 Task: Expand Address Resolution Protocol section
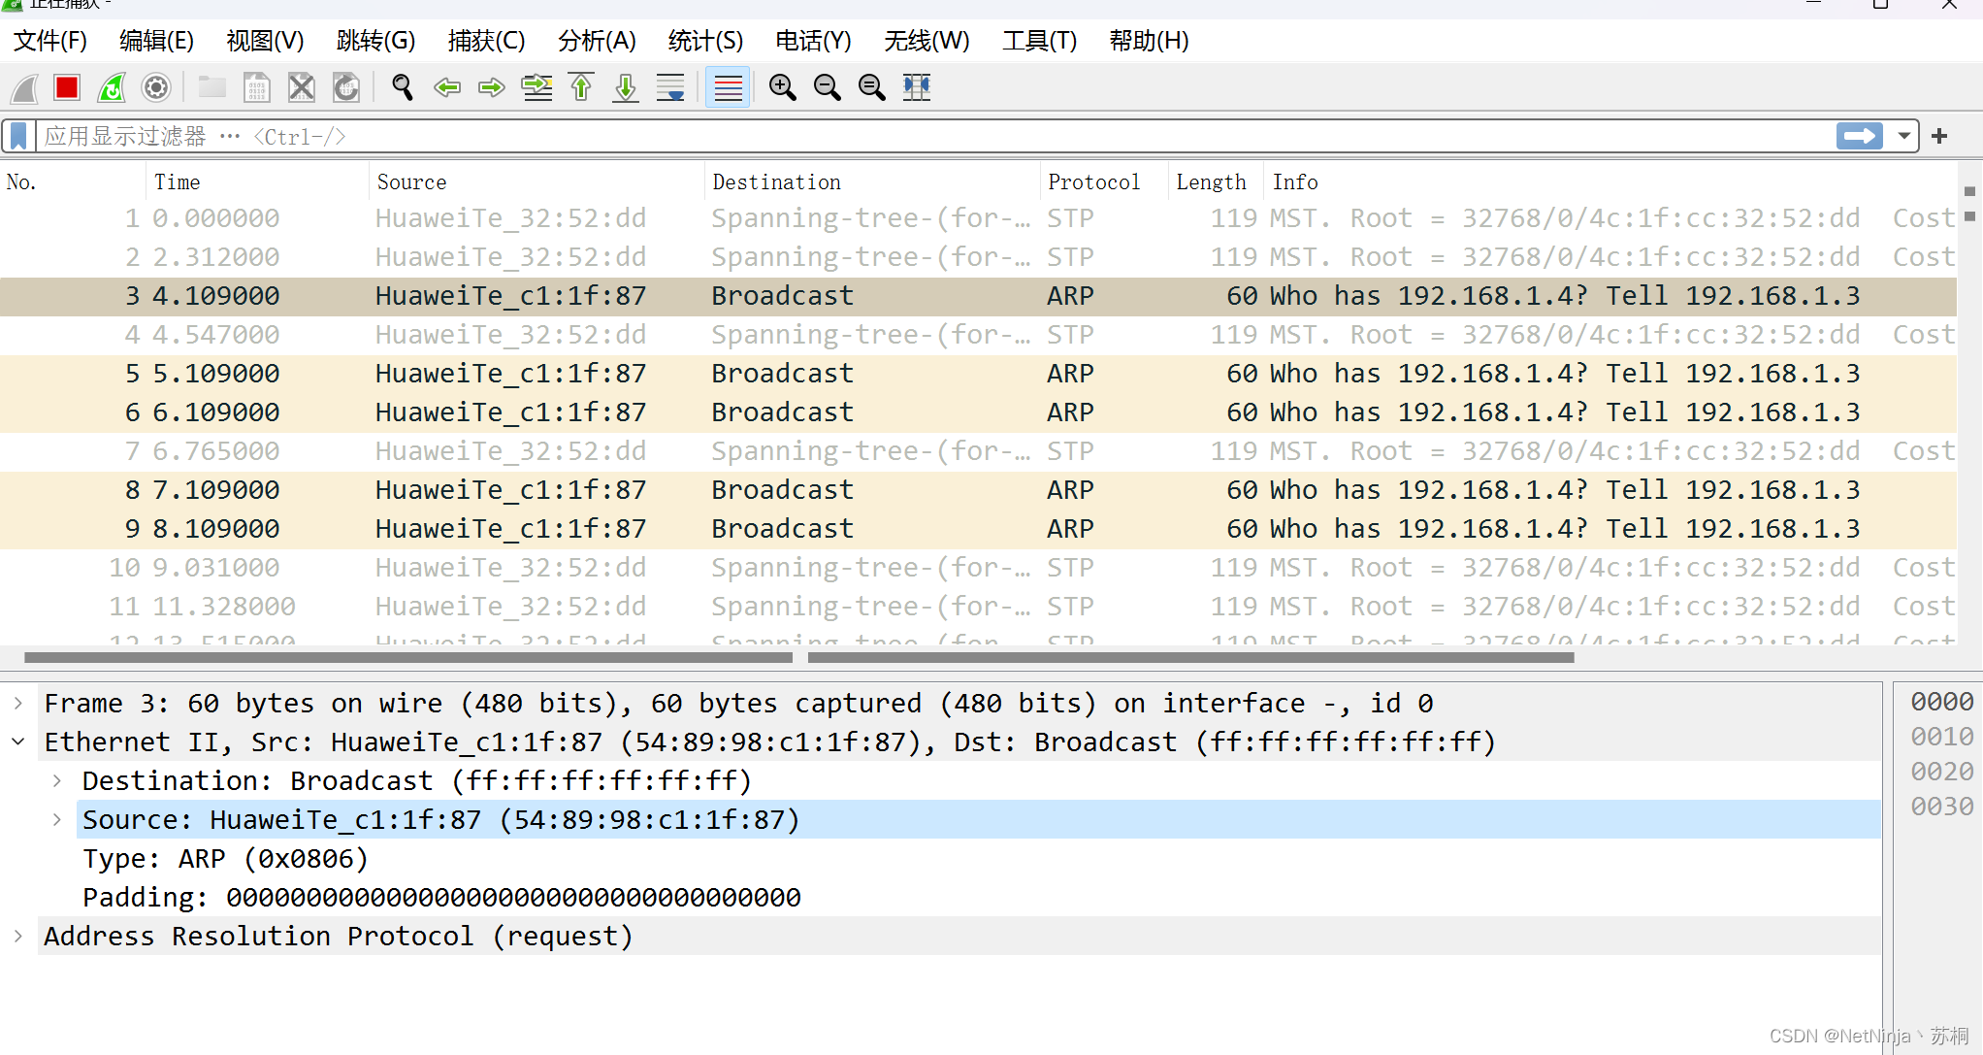[18, 936]
